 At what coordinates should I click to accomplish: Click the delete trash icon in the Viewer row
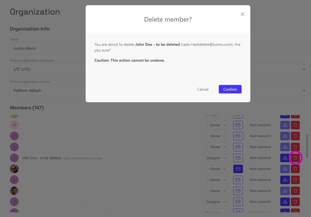pyautogui.click(x=295, y=180)
